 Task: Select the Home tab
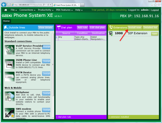[6, 21]
